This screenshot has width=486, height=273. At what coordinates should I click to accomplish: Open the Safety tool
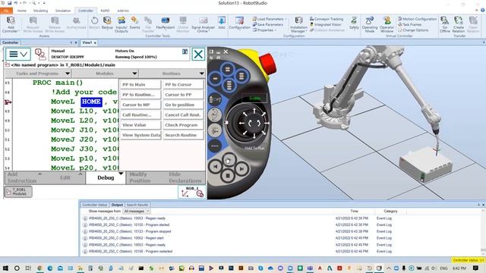click(354, 24)
